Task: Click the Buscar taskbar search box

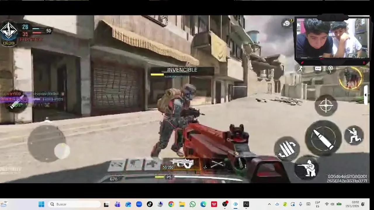Action: coord(75,204)
